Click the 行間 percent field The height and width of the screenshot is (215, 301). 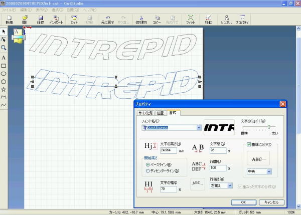point(218,168)
